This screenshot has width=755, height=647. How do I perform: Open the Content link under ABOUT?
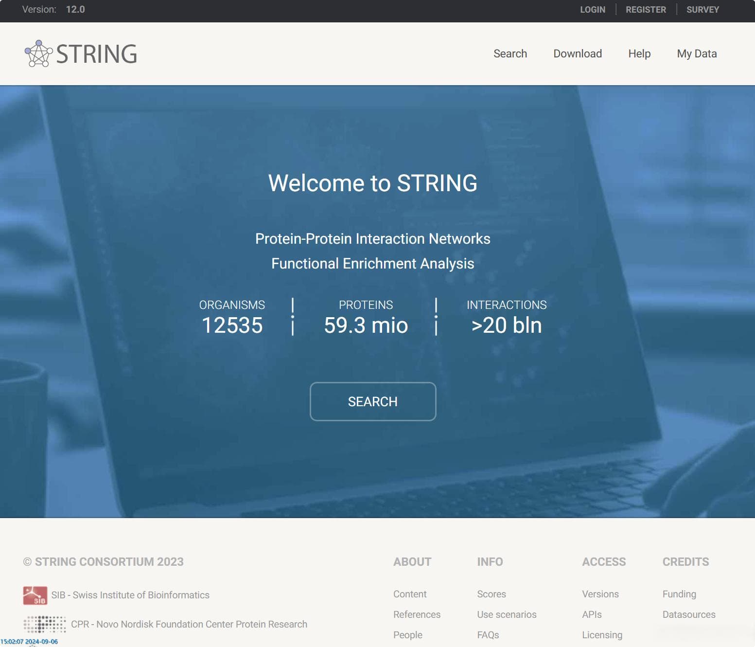point(410,594)
